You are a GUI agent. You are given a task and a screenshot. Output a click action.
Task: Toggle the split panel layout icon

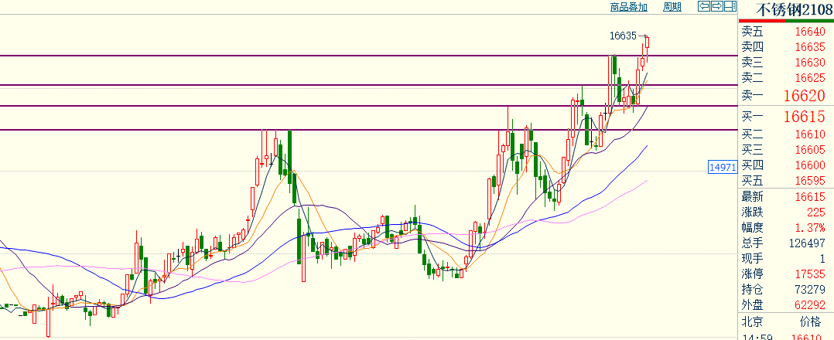point(730,6)
